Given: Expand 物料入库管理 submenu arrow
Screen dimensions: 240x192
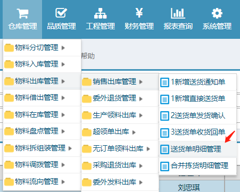Looking at the screenshot, I should tap(63, 64).
